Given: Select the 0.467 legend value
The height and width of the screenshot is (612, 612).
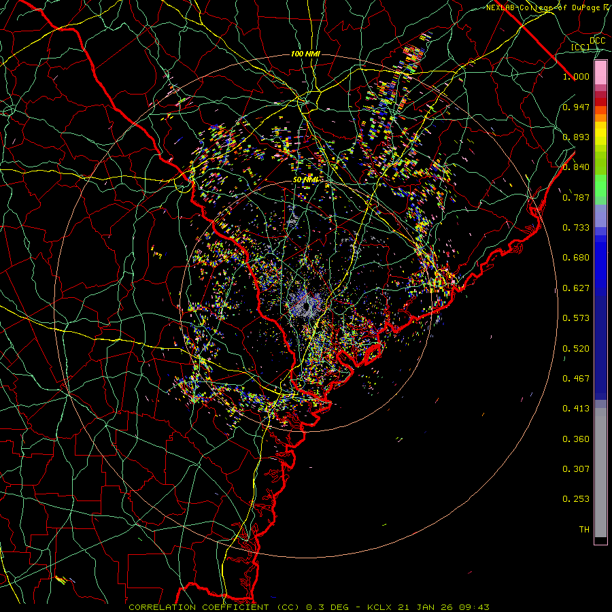Looking at the screenshot, I should (x=576, y=379).
